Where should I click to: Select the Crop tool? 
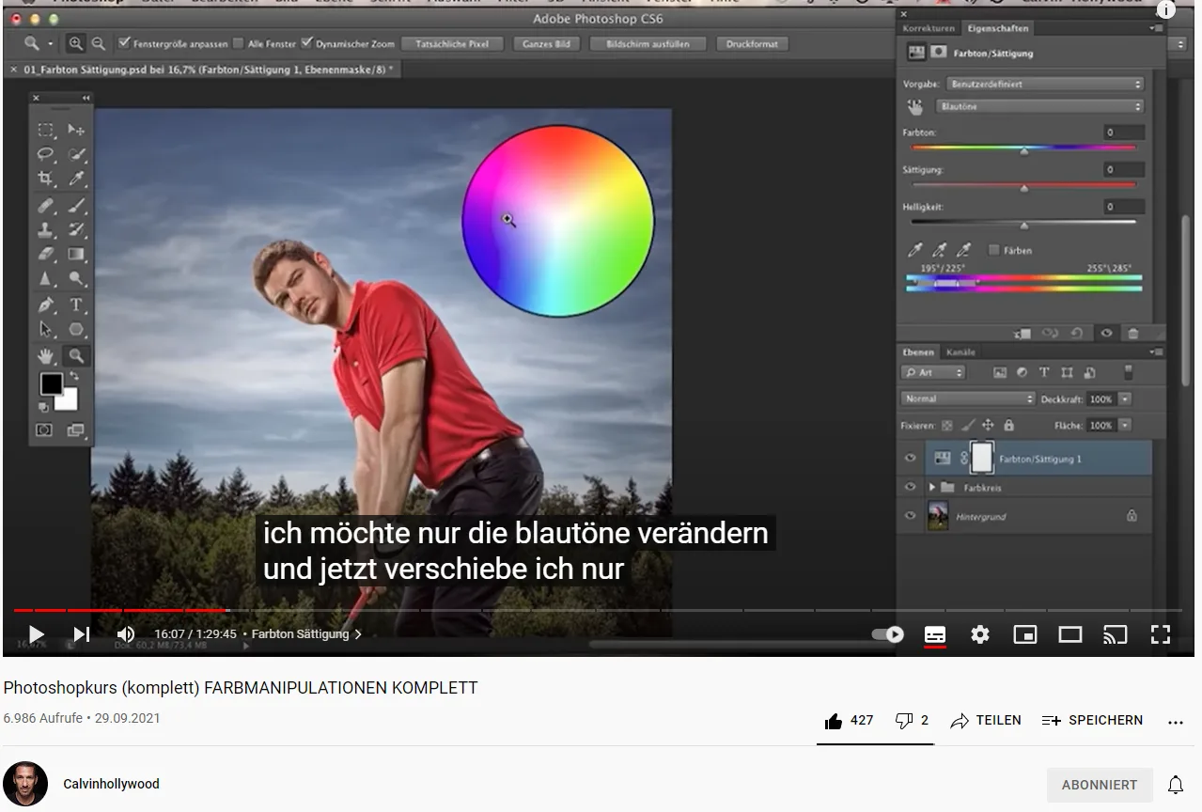coord(46,178)
